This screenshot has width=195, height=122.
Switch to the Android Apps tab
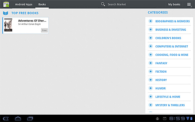(24, 4)
